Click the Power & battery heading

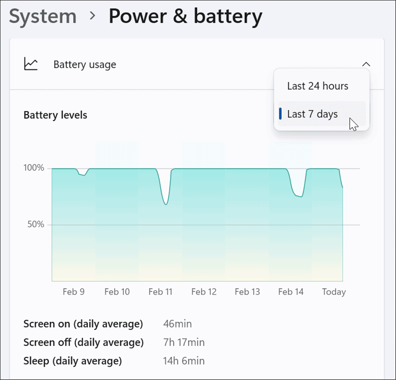pyautogui.click(x=185, y=17)
